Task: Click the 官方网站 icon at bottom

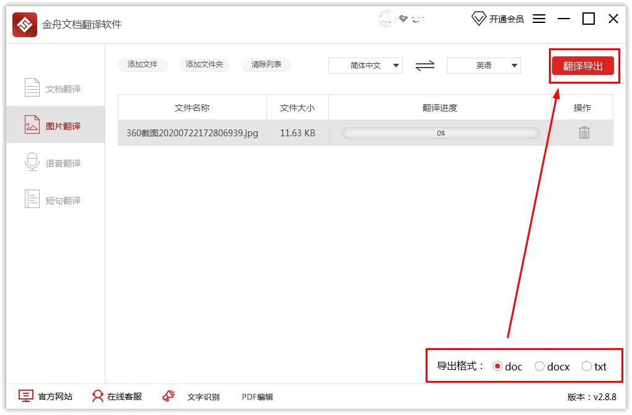Action: pos(26,396)
